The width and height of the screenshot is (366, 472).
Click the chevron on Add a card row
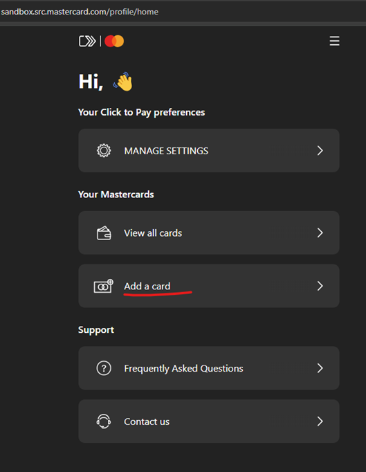320,286
